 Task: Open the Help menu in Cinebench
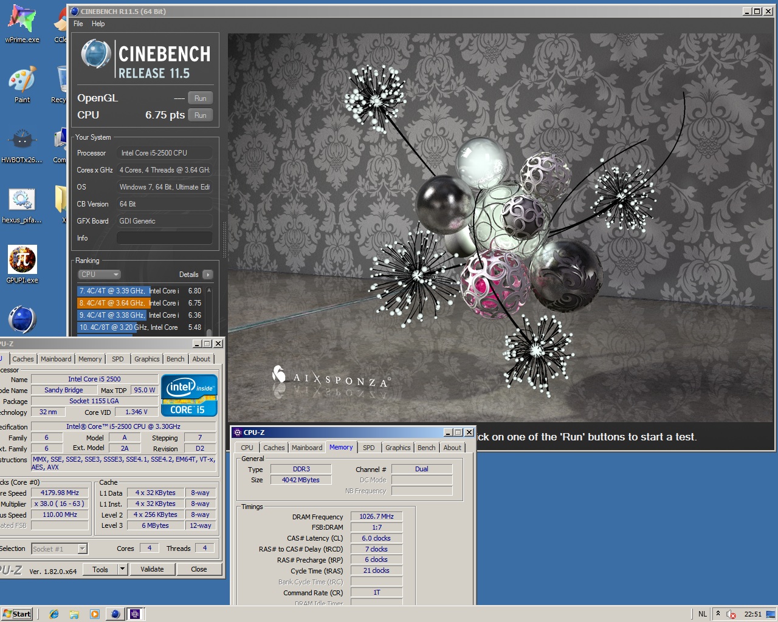(x=98, y=24)
